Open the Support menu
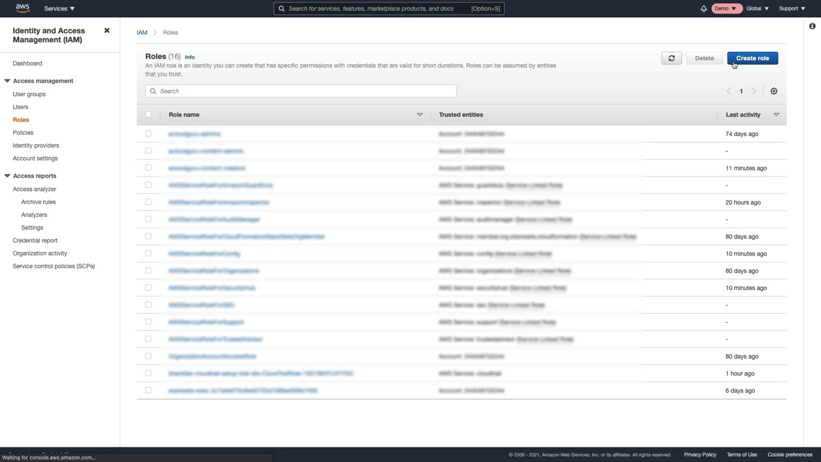The height and width of the screenshot is (462, 821). point(792,8)
